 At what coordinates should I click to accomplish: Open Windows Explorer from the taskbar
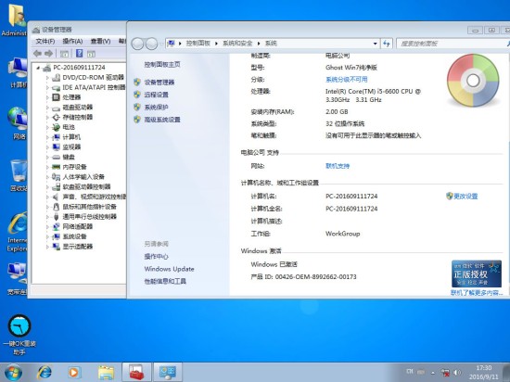tap(106, 373)
